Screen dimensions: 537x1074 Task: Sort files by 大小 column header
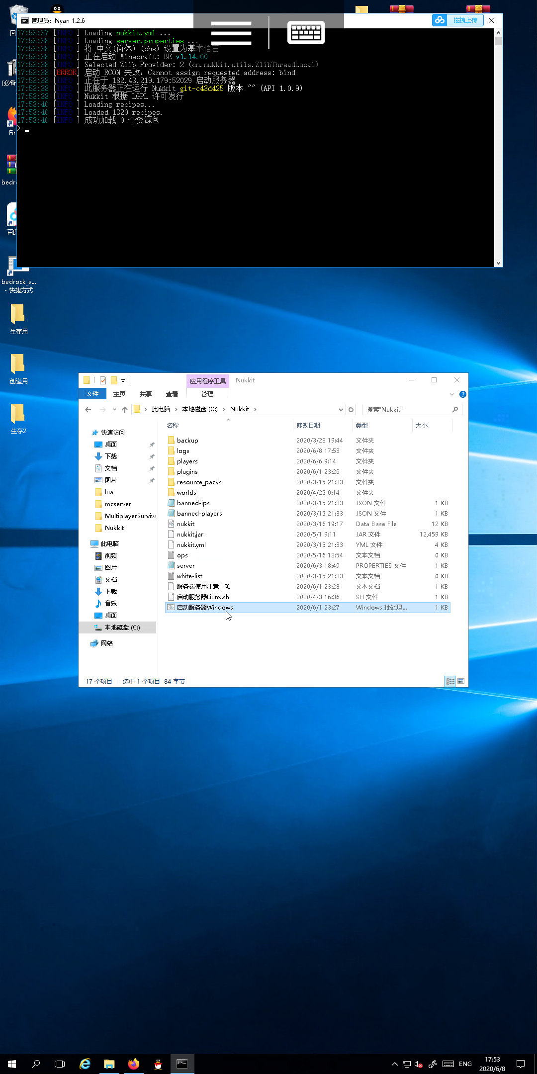432,425
